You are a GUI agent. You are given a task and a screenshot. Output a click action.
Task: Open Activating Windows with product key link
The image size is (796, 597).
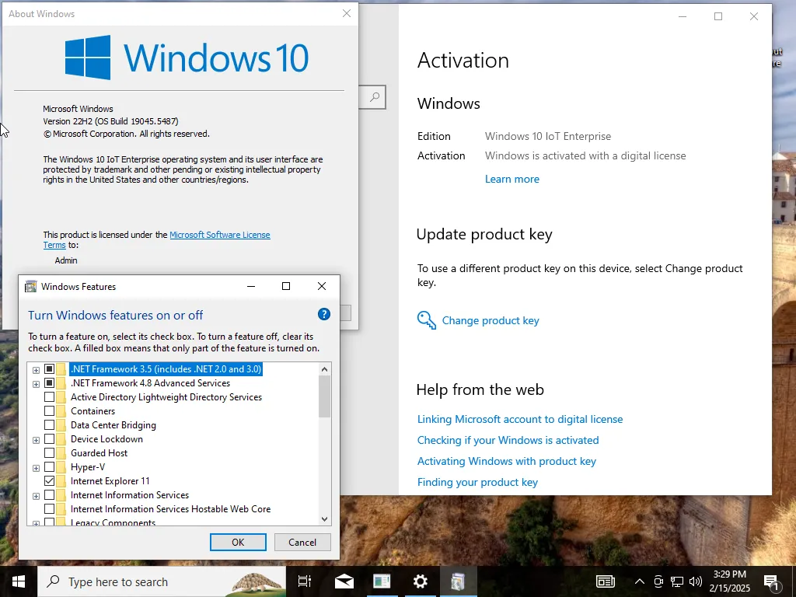[507, 461]
